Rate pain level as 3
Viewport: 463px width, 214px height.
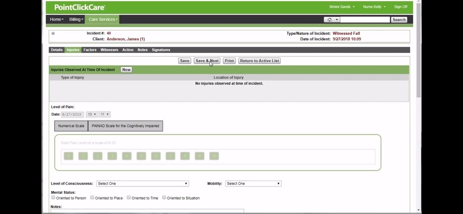(x=112, y=156)
